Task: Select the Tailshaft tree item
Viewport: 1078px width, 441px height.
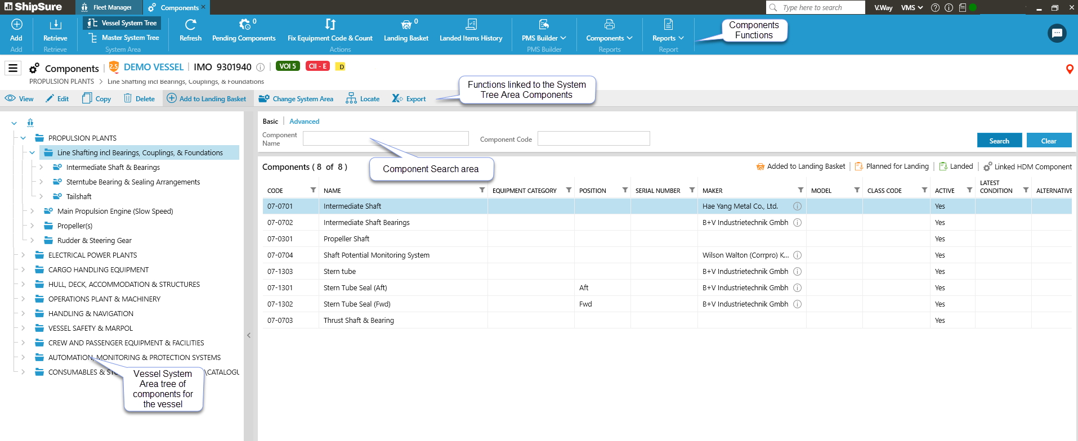Action: click(x=79, y=196)
